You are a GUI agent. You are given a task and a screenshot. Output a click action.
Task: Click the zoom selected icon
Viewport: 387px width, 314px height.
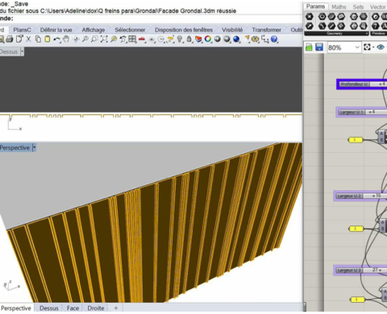coord(114,39)
